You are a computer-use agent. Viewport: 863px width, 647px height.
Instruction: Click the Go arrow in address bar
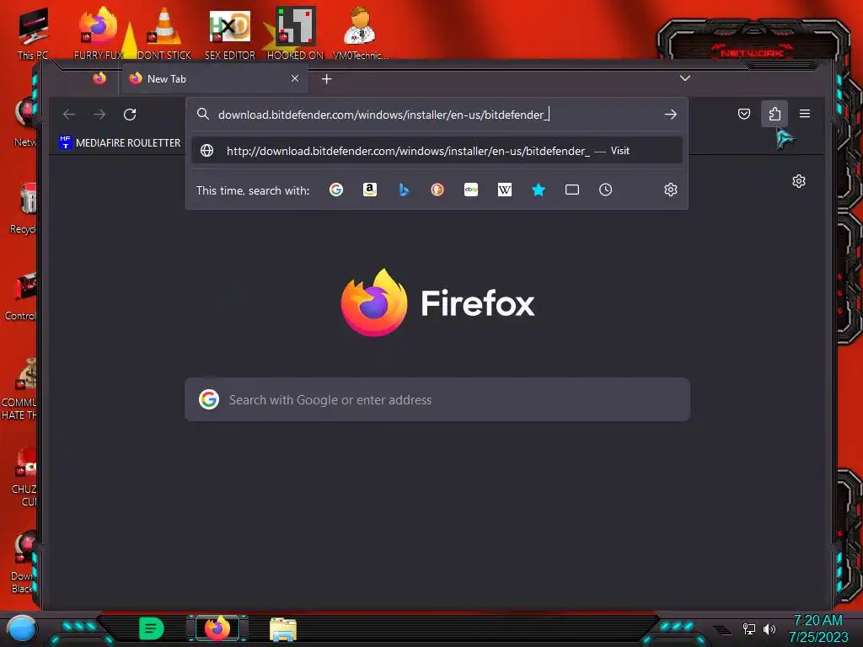point(670,115)
